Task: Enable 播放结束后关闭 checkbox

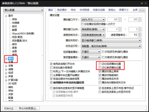Action: [100, 79]
